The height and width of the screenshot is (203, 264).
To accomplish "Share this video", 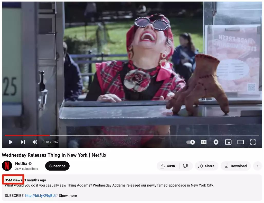I will click(x=206, y=166).
